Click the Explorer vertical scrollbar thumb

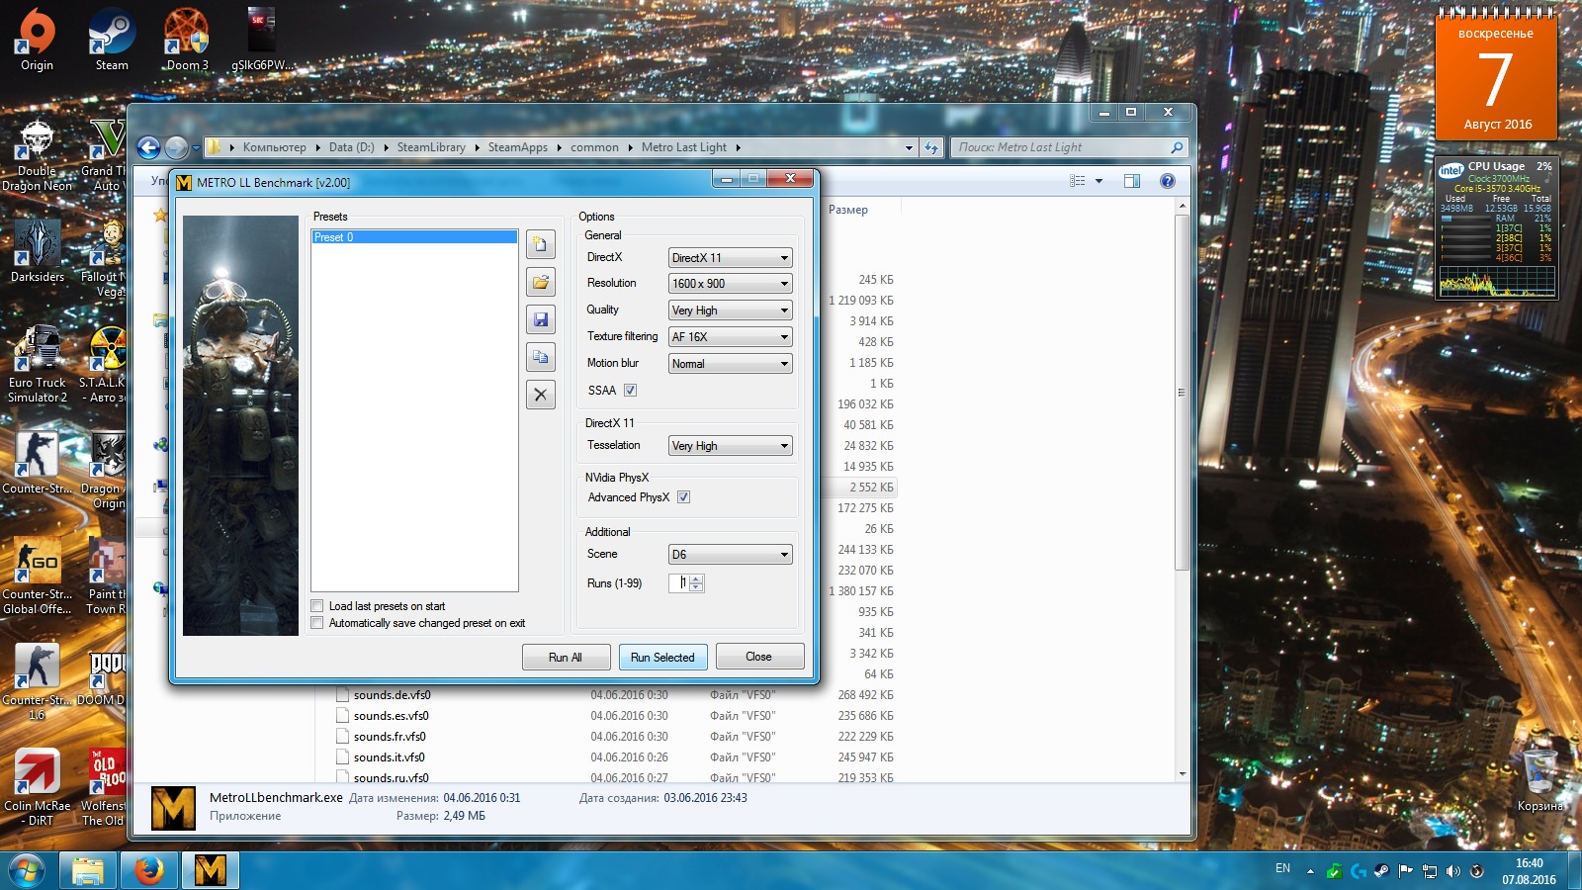1181,392
